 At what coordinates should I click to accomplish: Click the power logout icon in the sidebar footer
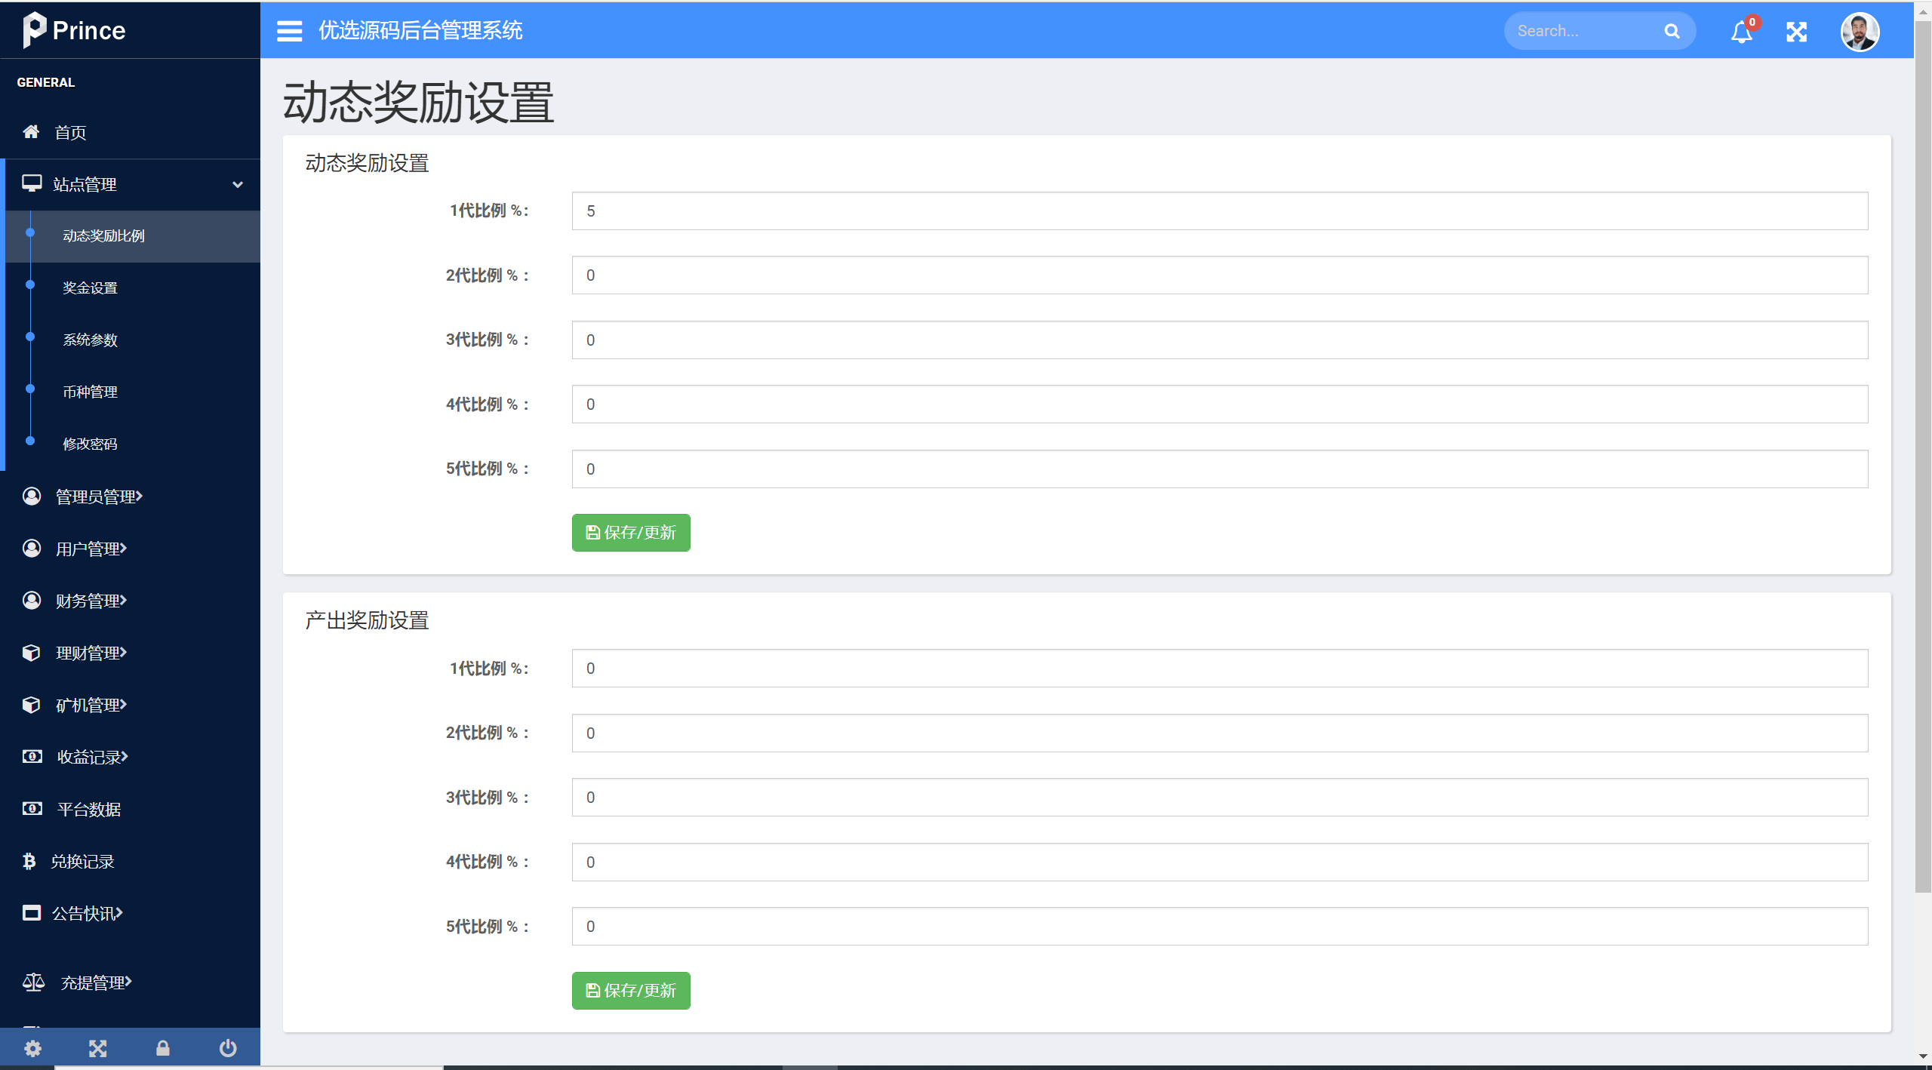click(228, 1048)
